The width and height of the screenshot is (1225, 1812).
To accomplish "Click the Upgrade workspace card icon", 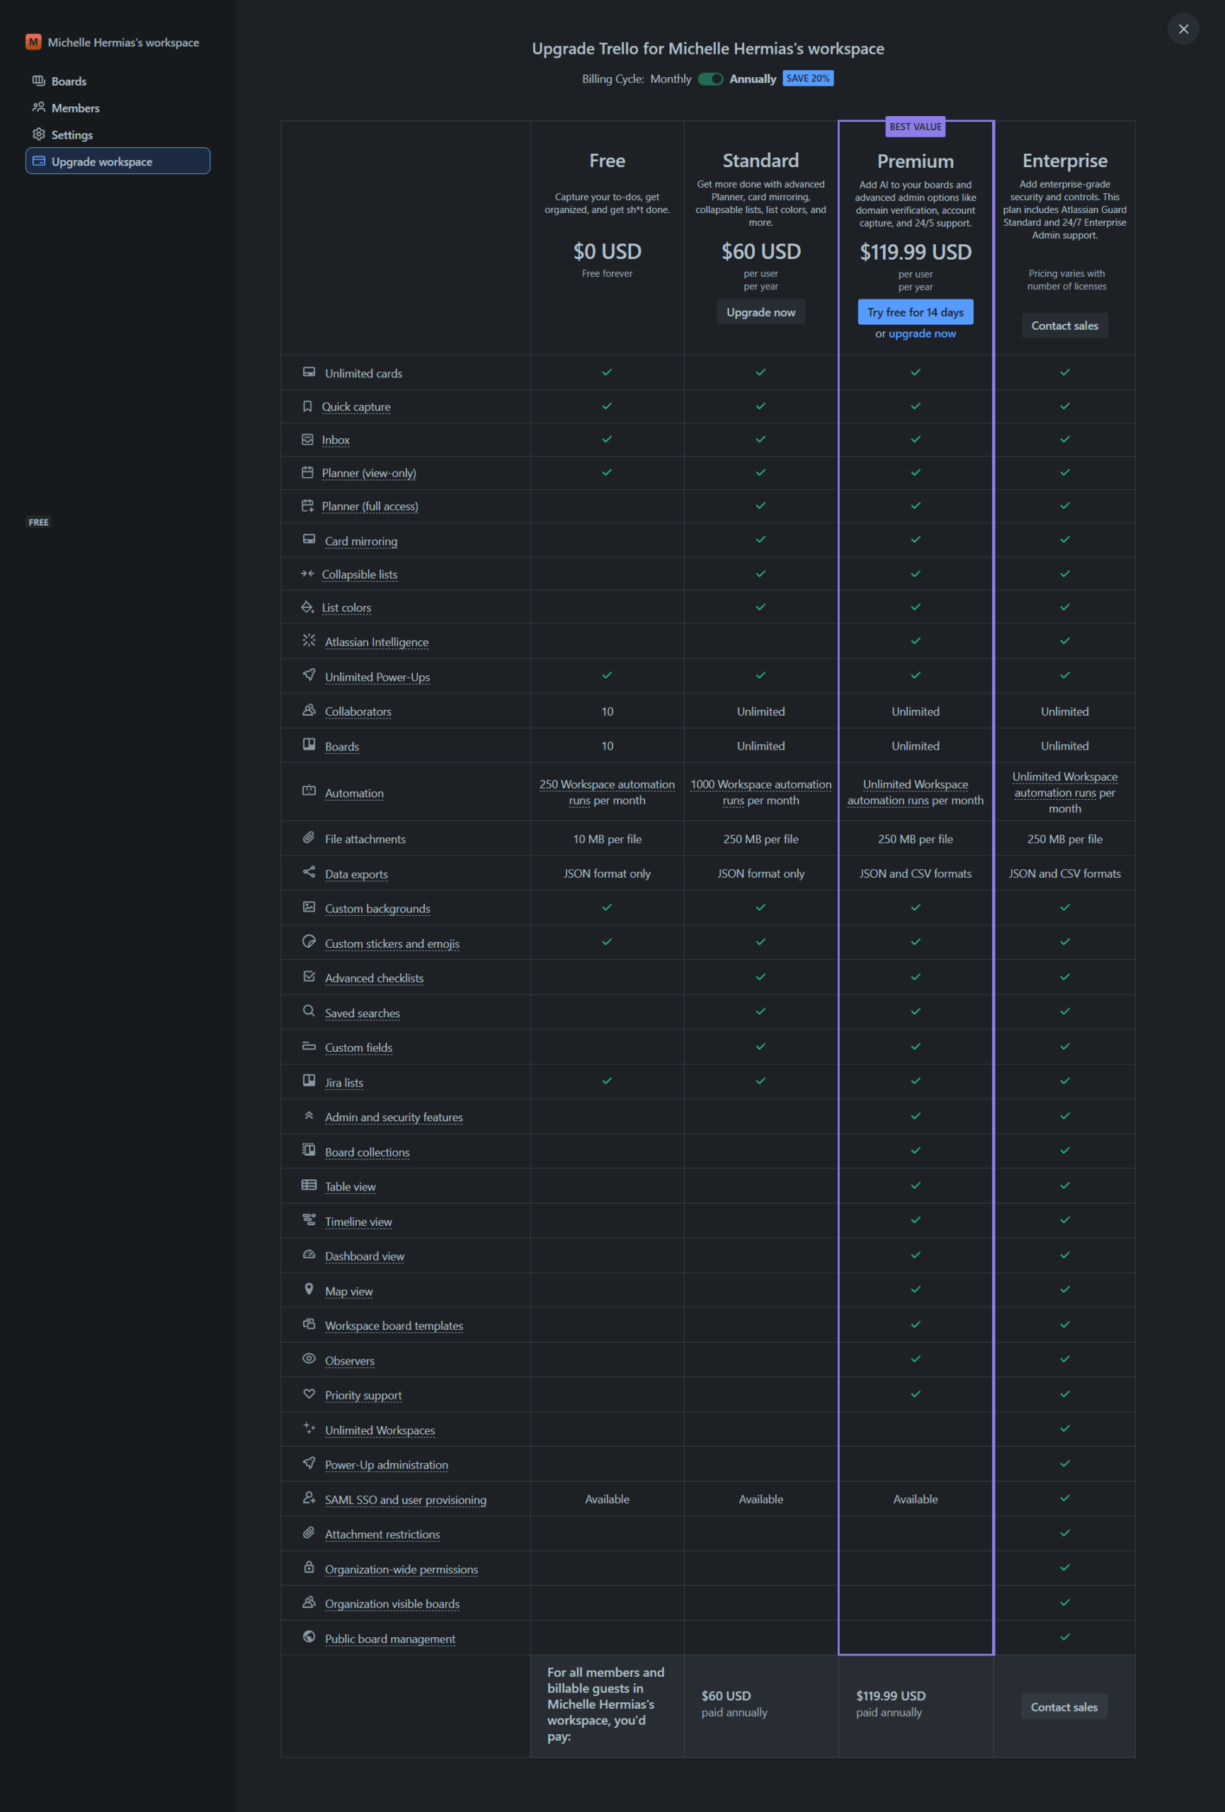I will pyautogui.click(x=38, y=161).
